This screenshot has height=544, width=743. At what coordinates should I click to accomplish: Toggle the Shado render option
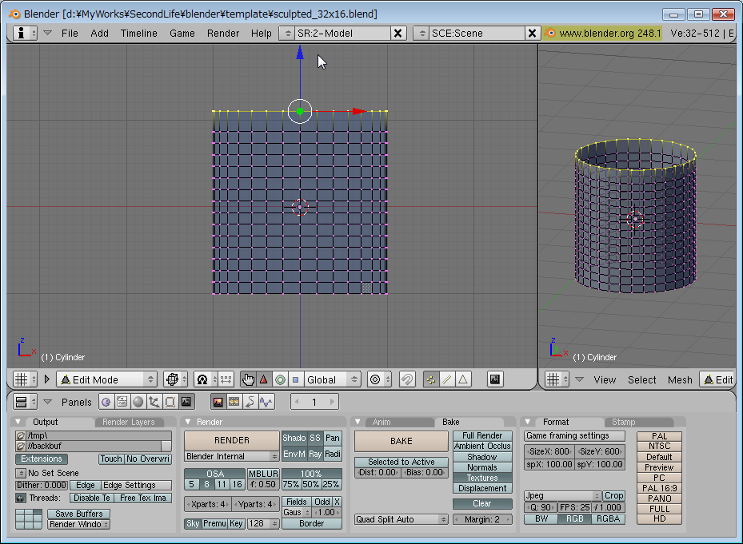[294, 439]
